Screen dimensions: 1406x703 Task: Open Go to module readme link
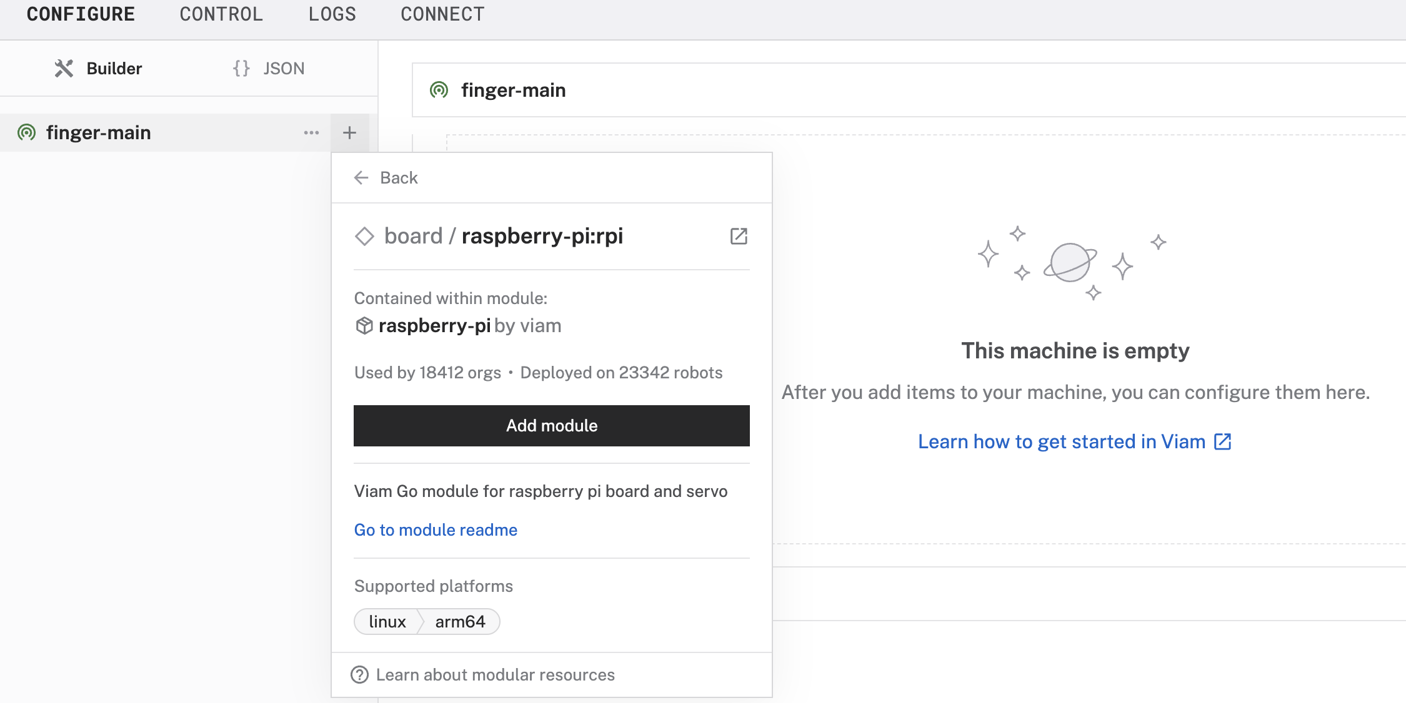(436, 530)
